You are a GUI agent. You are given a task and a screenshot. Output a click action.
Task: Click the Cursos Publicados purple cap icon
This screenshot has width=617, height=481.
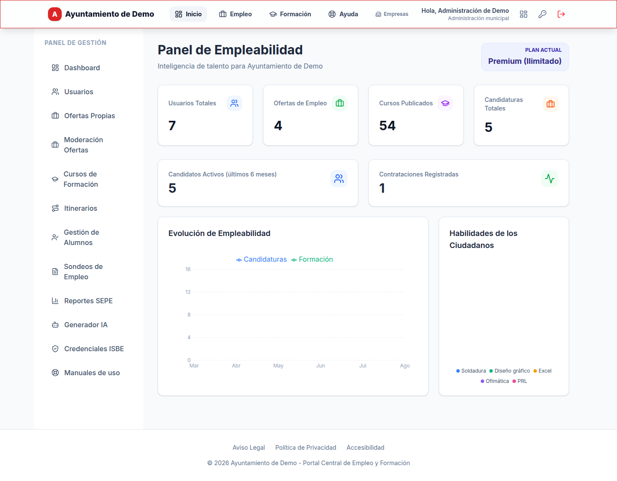tap(445, 103)
